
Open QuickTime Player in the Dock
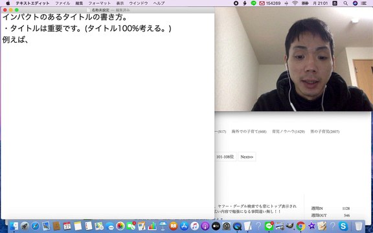pyautogui.click(x=237, y=226)
